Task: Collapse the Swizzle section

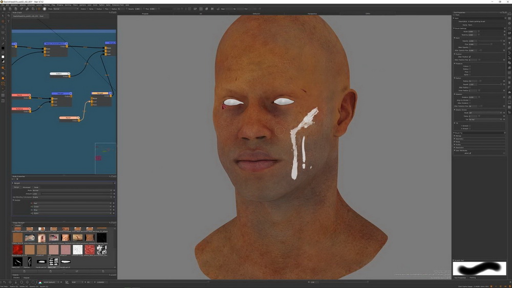Action: point(13,200)
